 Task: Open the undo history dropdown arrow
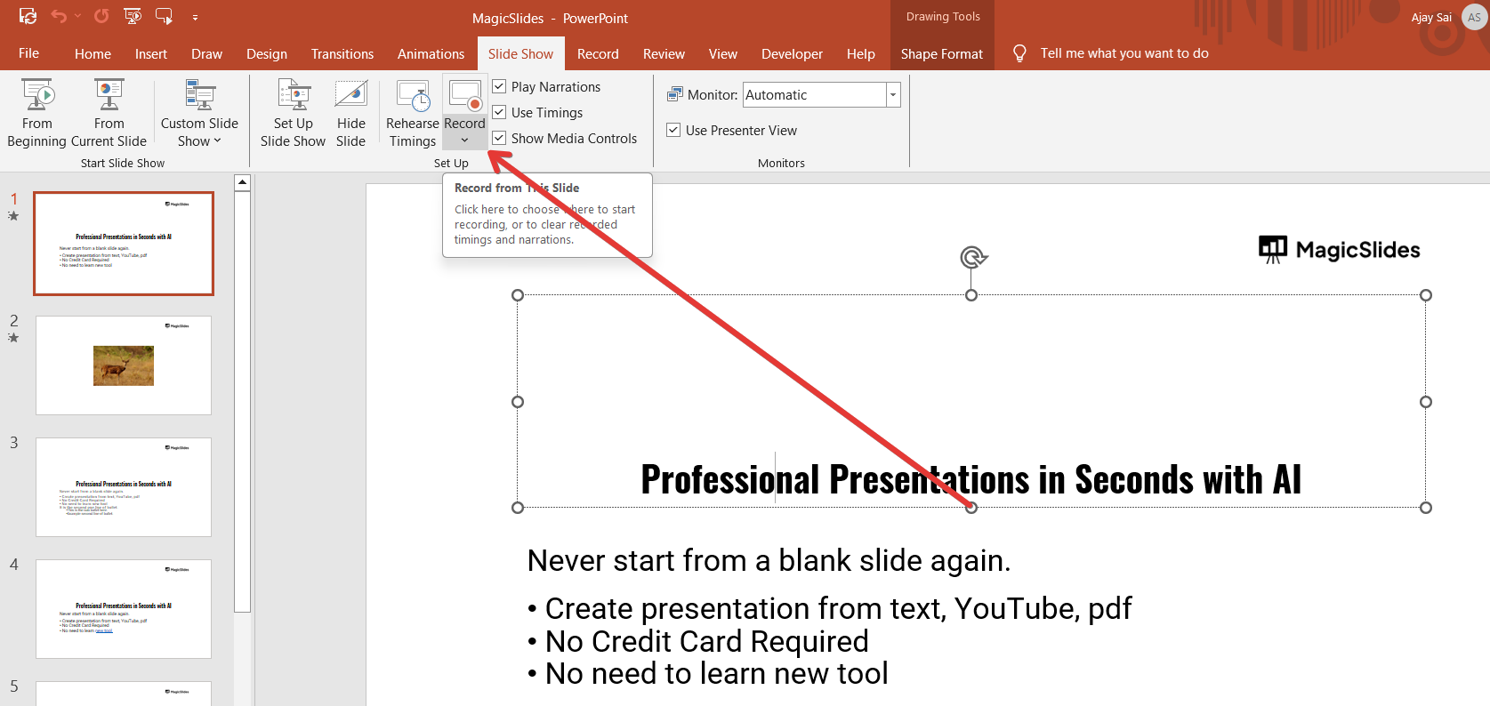tap(78, 16)
